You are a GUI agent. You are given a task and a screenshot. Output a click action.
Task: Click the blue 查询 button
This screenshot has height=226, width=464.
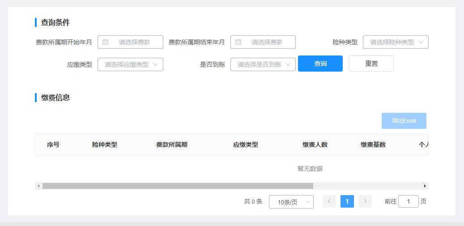click(x=320, y=64)
